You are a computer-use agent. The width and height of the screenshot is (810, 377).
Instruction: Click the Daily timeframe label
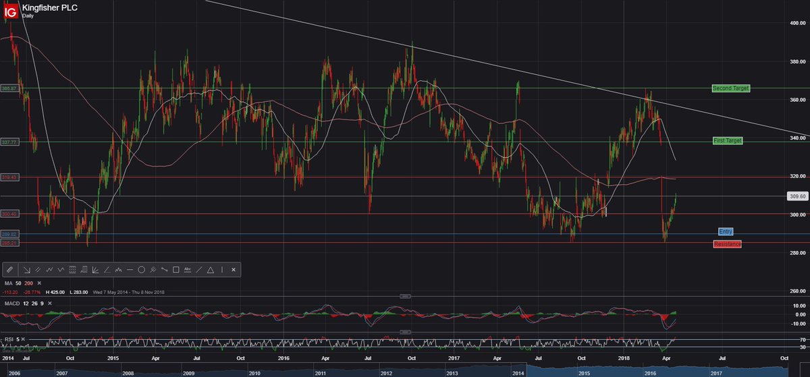pyautogui.click(x=28, y=15)
